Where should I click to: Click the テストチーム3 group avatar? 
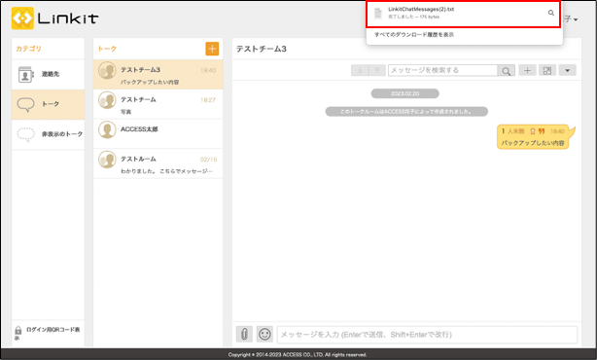(107, 70)
